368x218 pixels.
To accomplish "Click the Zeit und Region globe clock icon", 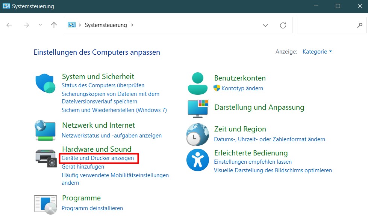I will [198, 134].
